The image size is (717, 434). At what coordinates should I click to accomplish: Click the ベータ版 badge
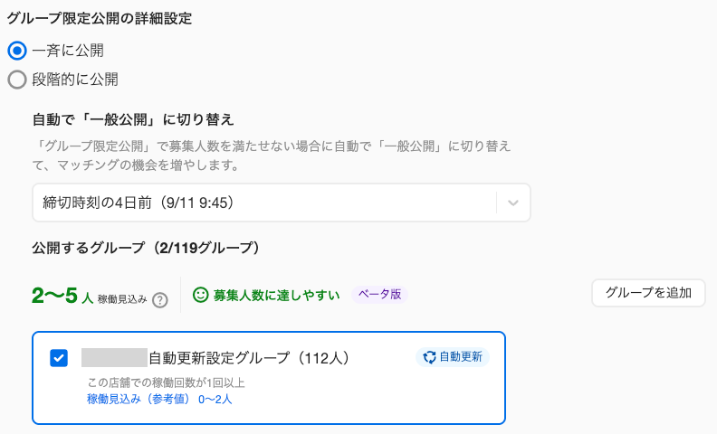(379, 294)
